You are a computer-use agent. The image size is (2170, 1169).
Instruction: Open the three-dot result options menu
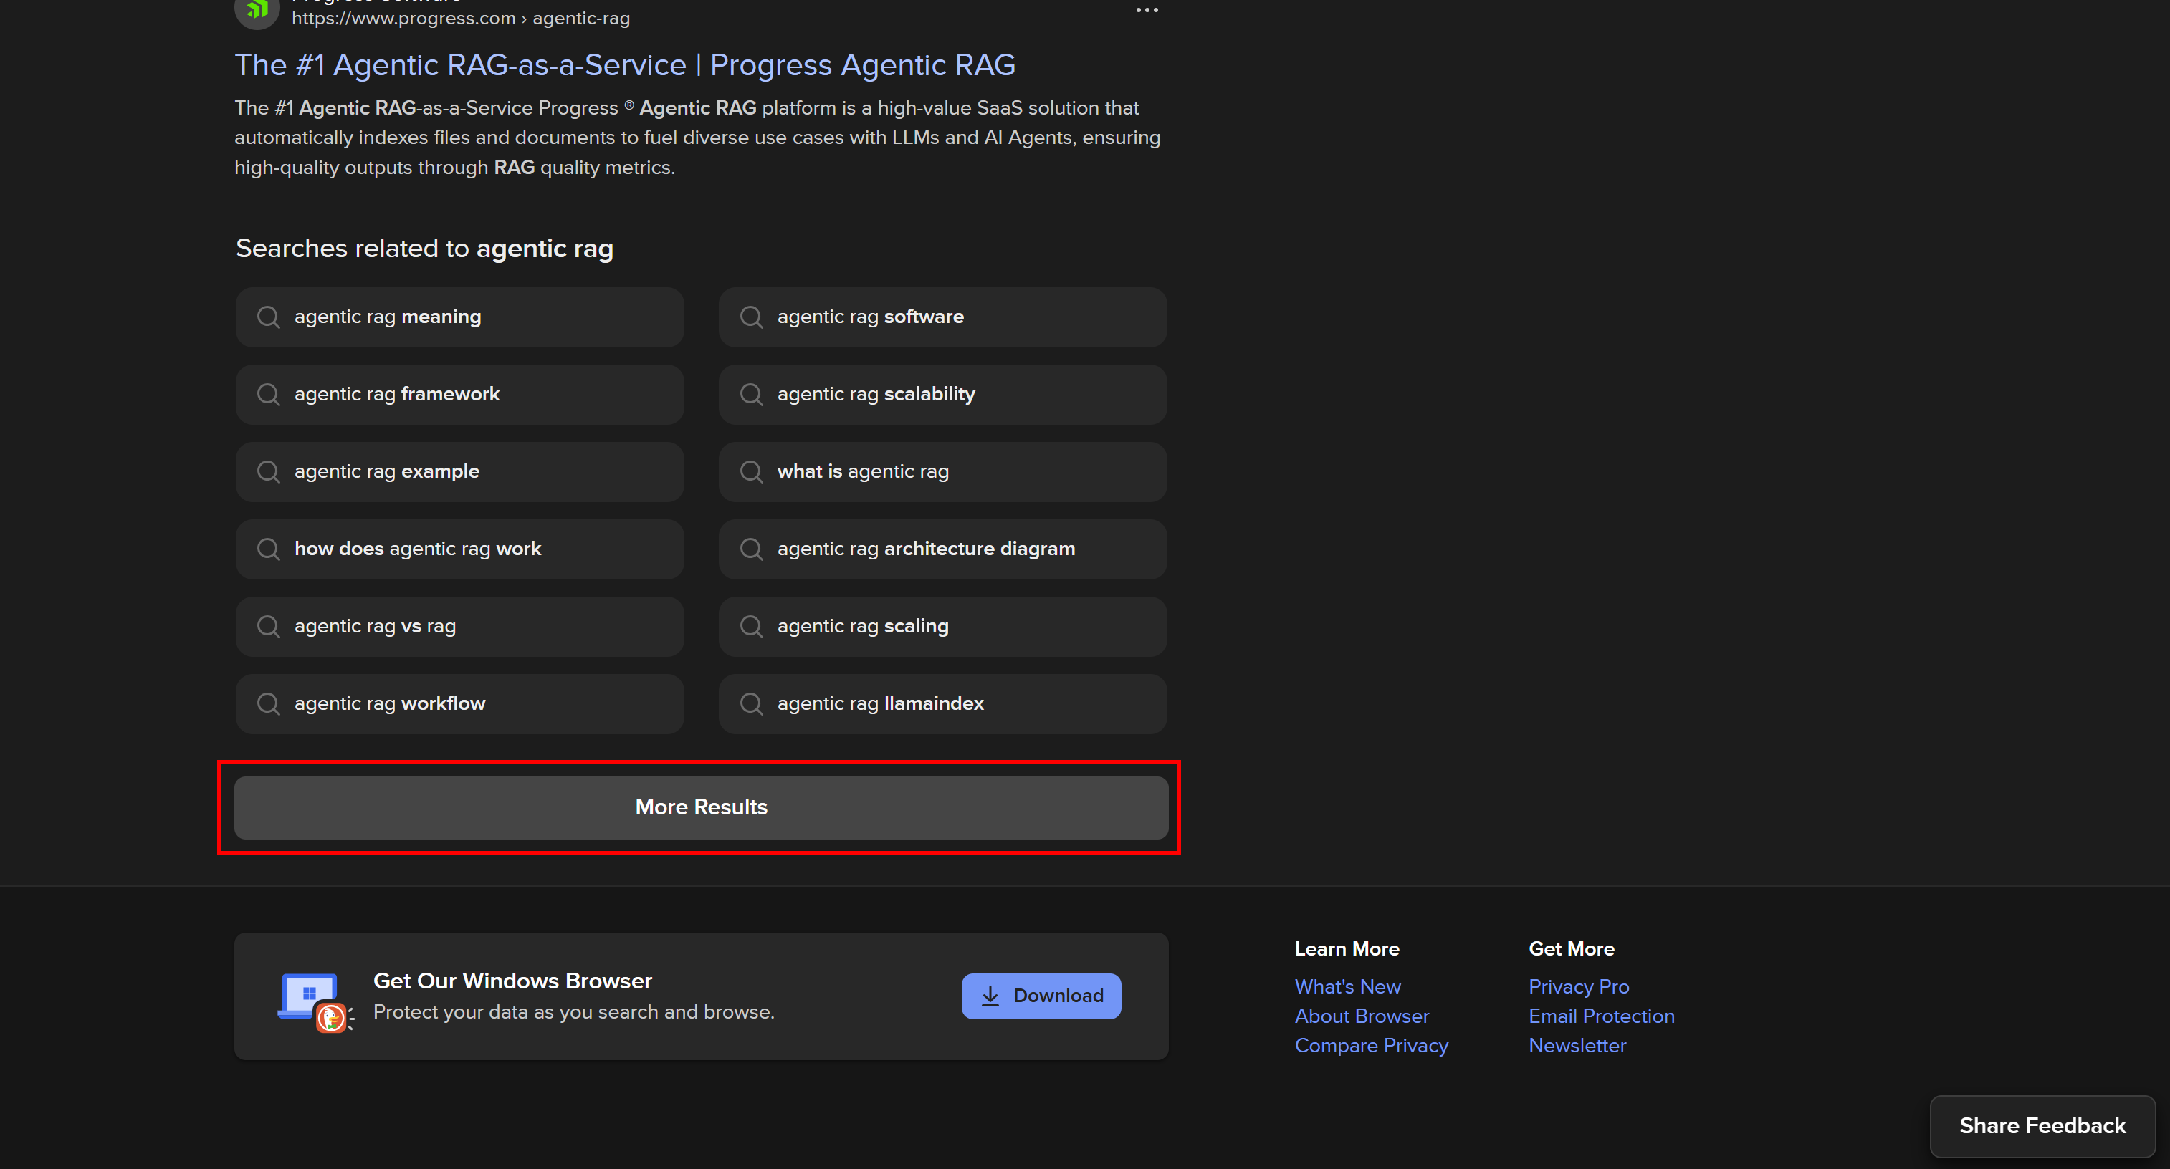coord(1147,10)
